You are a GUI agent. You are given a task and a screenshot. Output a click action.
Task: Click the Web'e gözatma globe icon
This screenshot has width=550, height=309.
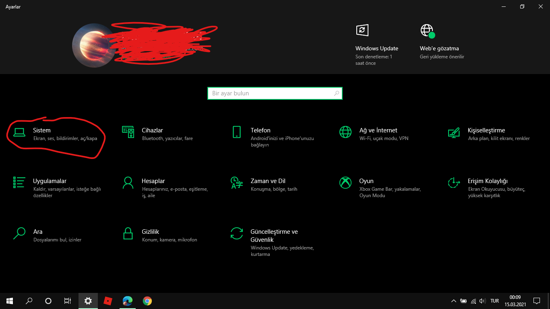click(x=427, y=31)
